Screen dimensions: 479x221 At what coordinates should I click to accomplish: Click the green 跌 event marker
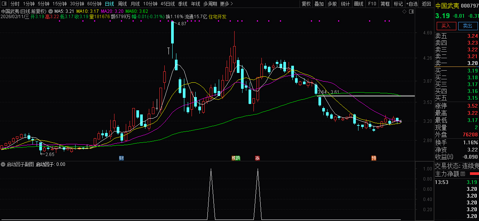point(238,158)
